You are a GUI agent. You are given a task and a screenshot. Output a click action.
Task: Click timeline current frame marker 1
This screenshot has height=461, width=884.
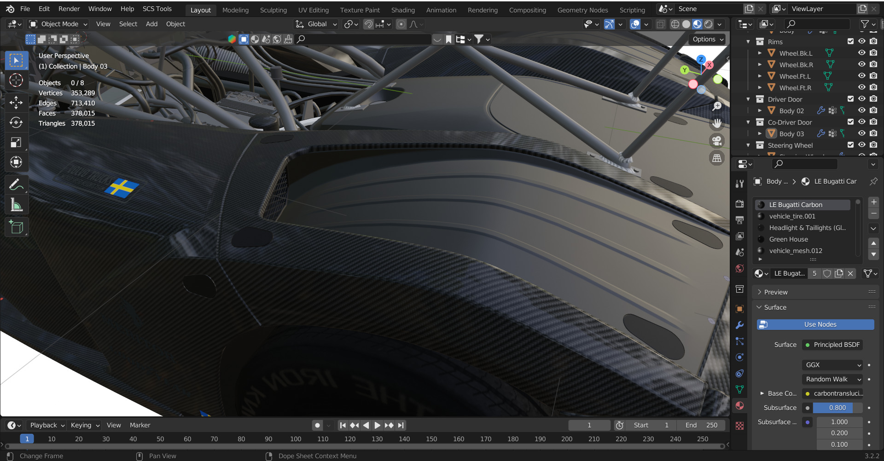pos(27,439)
